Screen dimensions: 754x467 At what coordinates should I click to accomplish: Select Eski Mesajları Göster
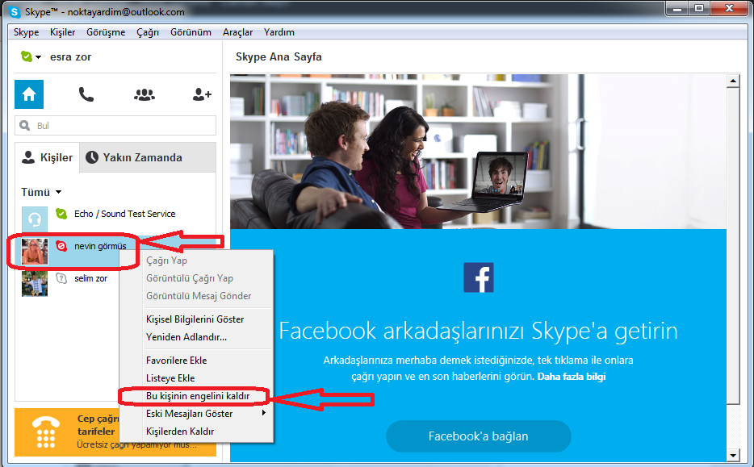[190, 414]
